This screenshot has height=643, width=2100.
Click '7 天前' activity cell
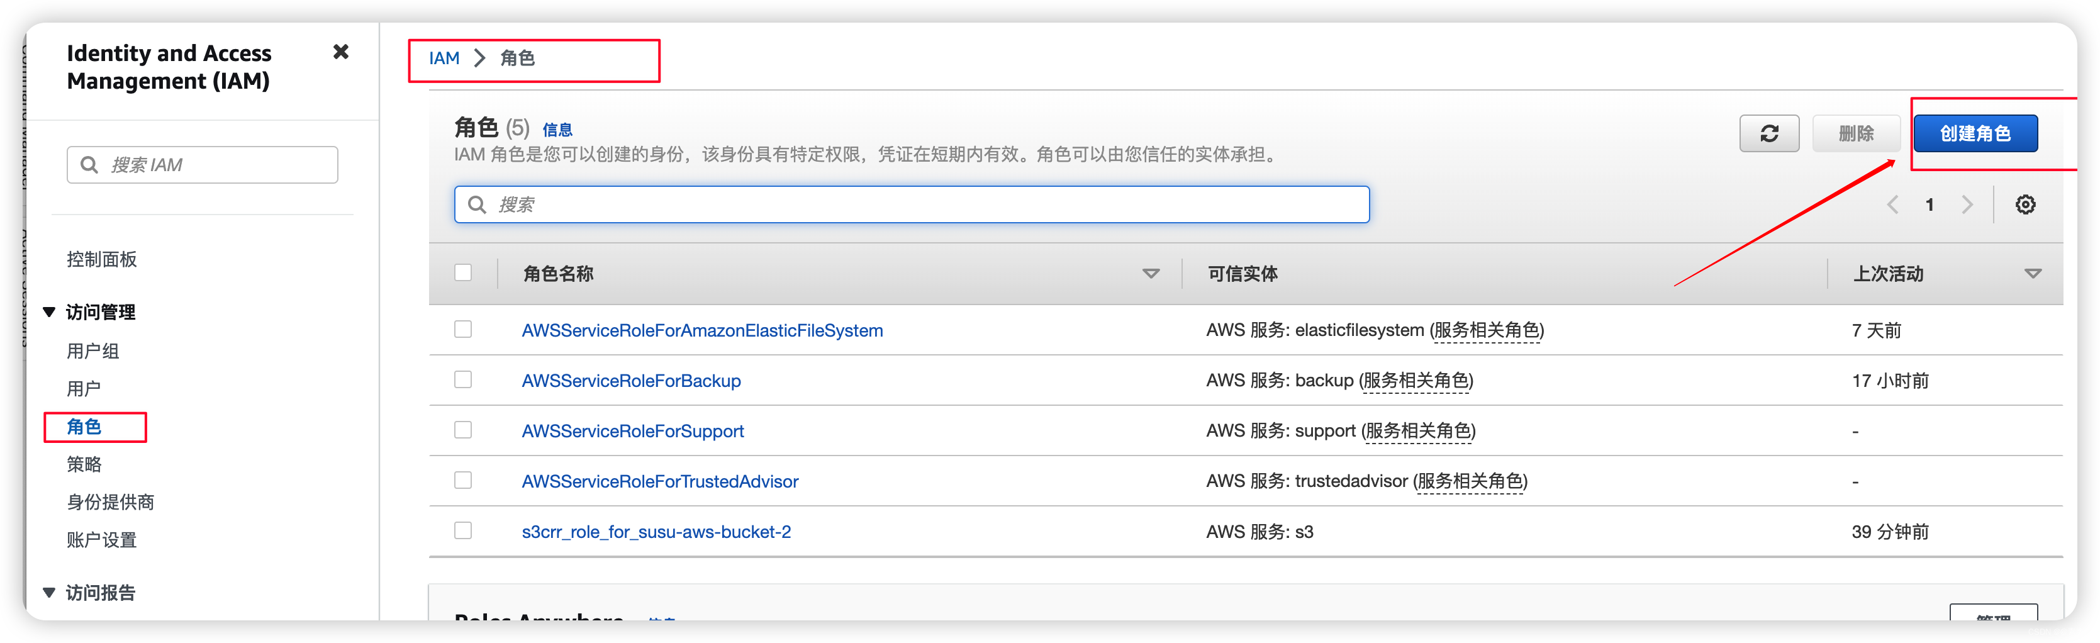point(1876,331)
